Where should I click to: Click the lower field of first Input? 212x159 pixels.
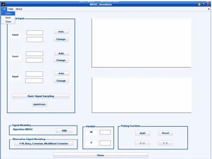click(x=35, y=40)
